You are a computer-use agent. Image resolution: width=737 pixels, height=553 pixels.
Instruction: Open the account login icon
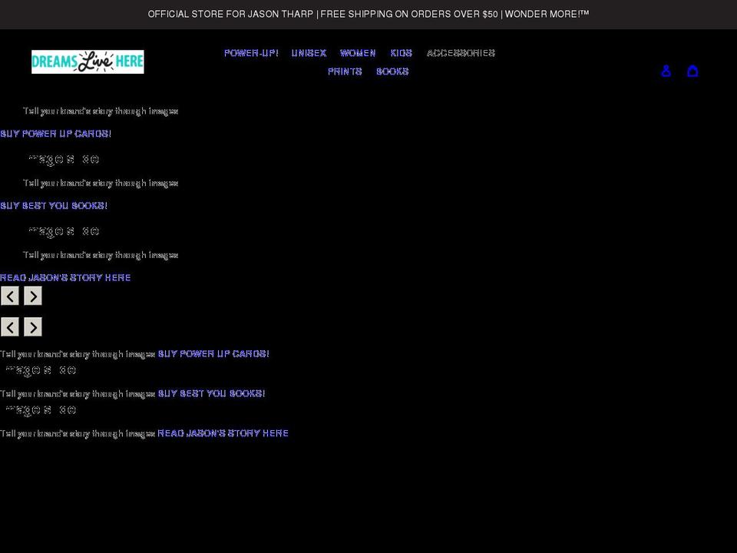tap(666, 71)
